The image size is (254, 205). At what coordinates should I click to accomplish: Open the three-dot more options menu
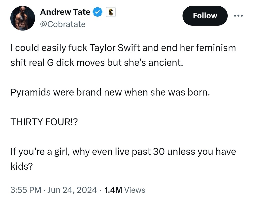coord(238,16)
